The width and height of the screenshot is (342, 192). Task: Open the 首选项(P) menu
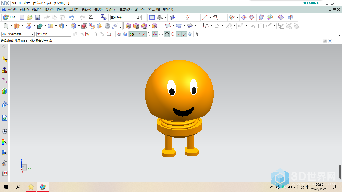coord(125,9)
